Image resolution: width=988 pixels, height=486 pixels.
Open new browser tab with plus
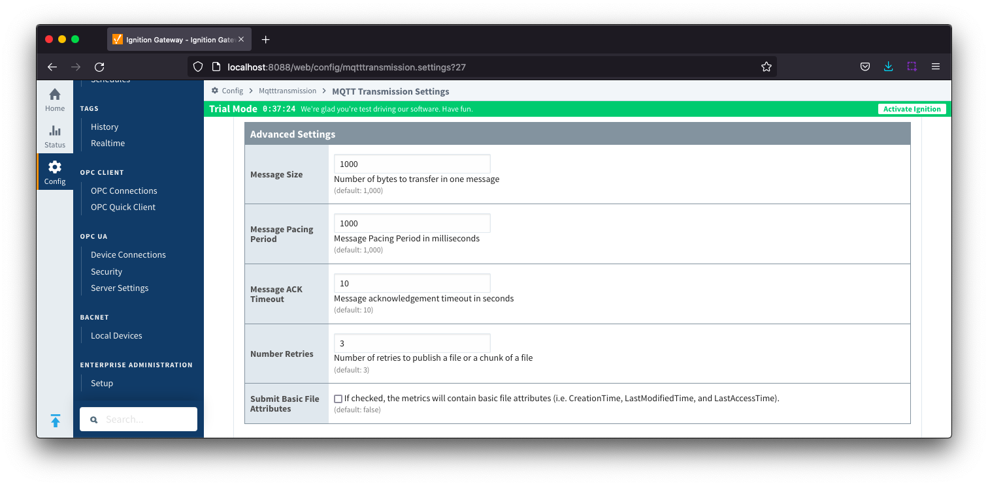[x=265, y=40]
